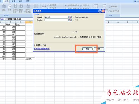Select column N header

[x=108, y=22]
